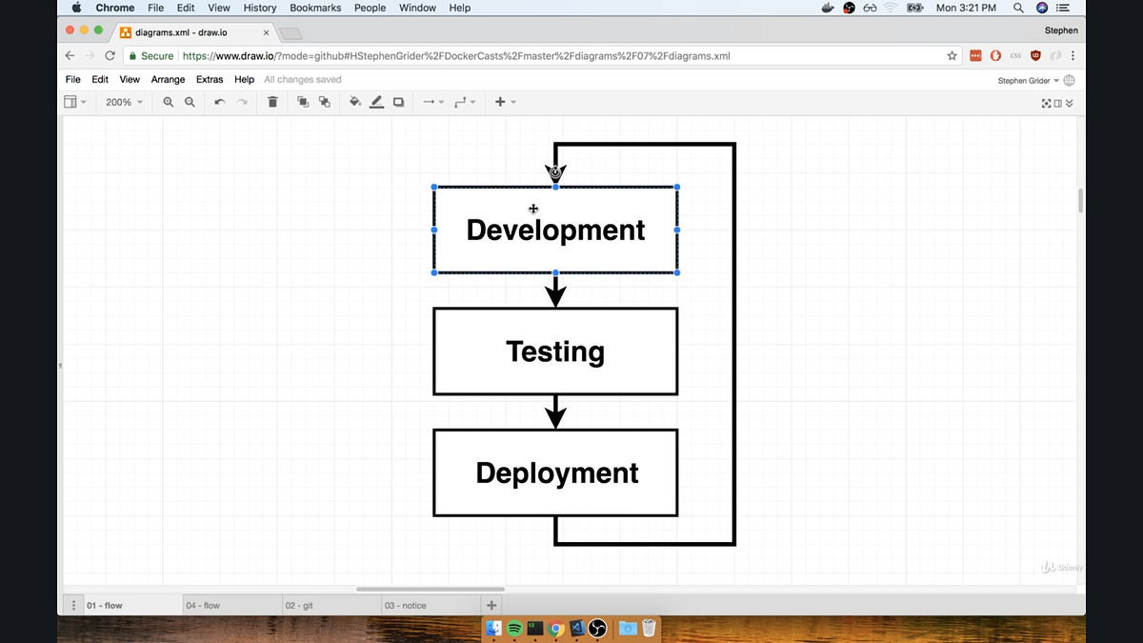Click the zoom out magnifier icon
The image size is (1143, 643).
click(x=190, y=102)
